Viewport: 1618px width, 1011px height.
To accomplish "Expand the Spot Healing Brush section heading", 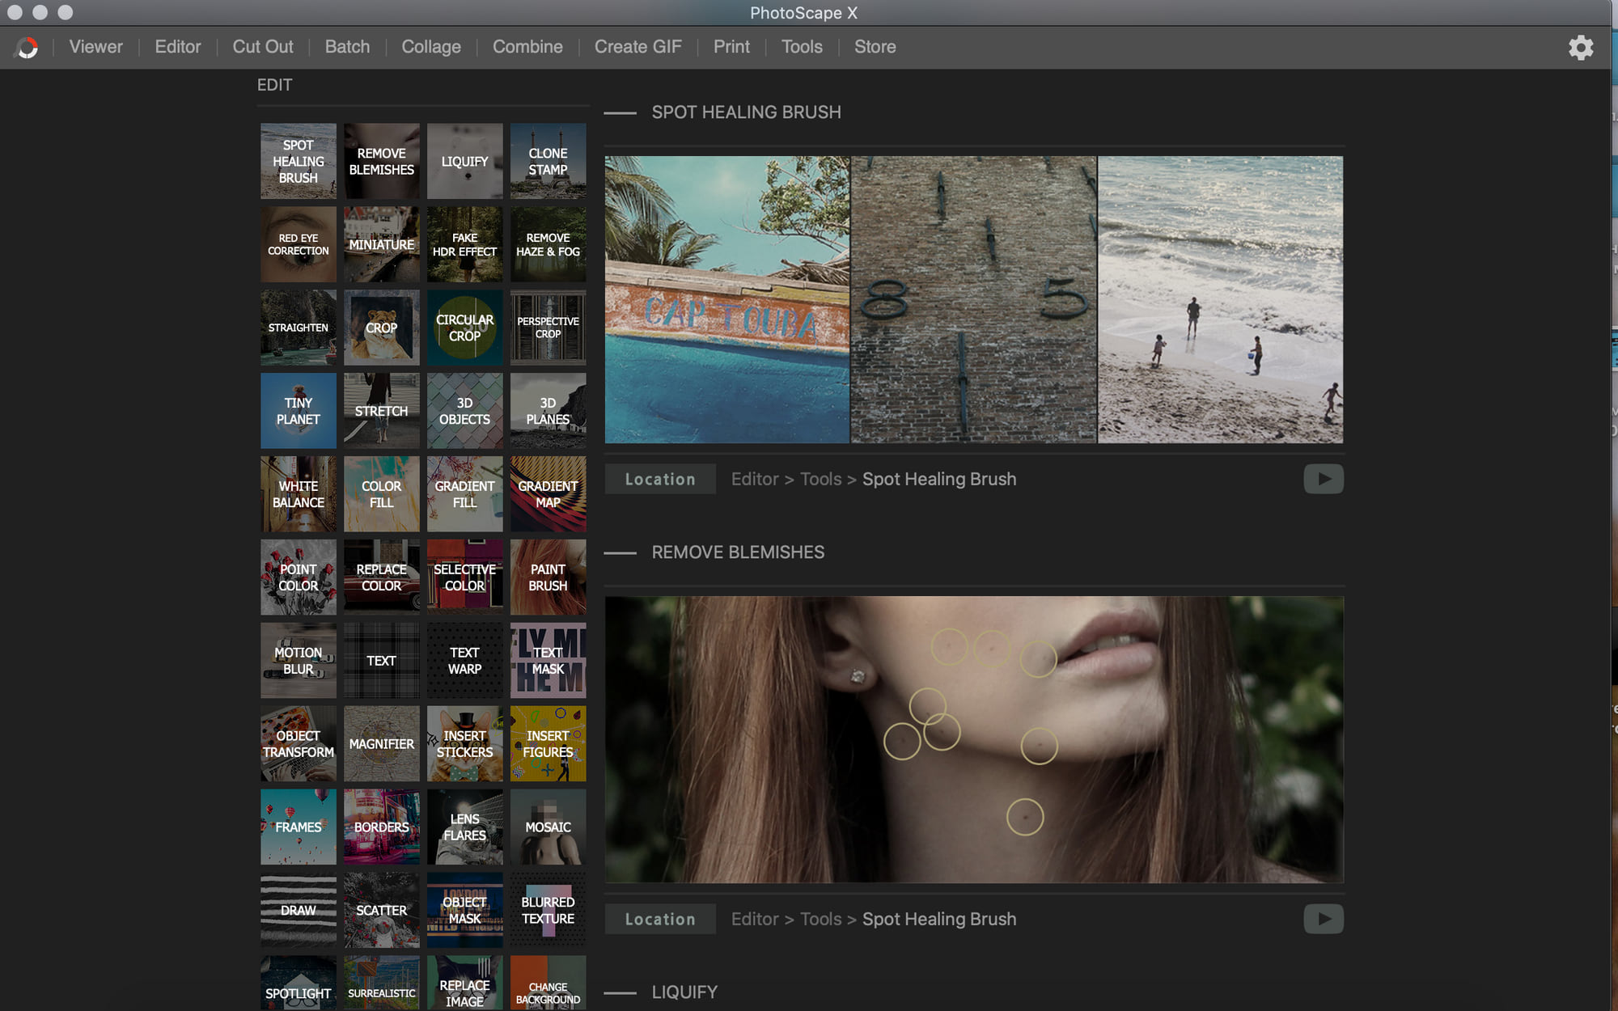I will tap(620, 112).
